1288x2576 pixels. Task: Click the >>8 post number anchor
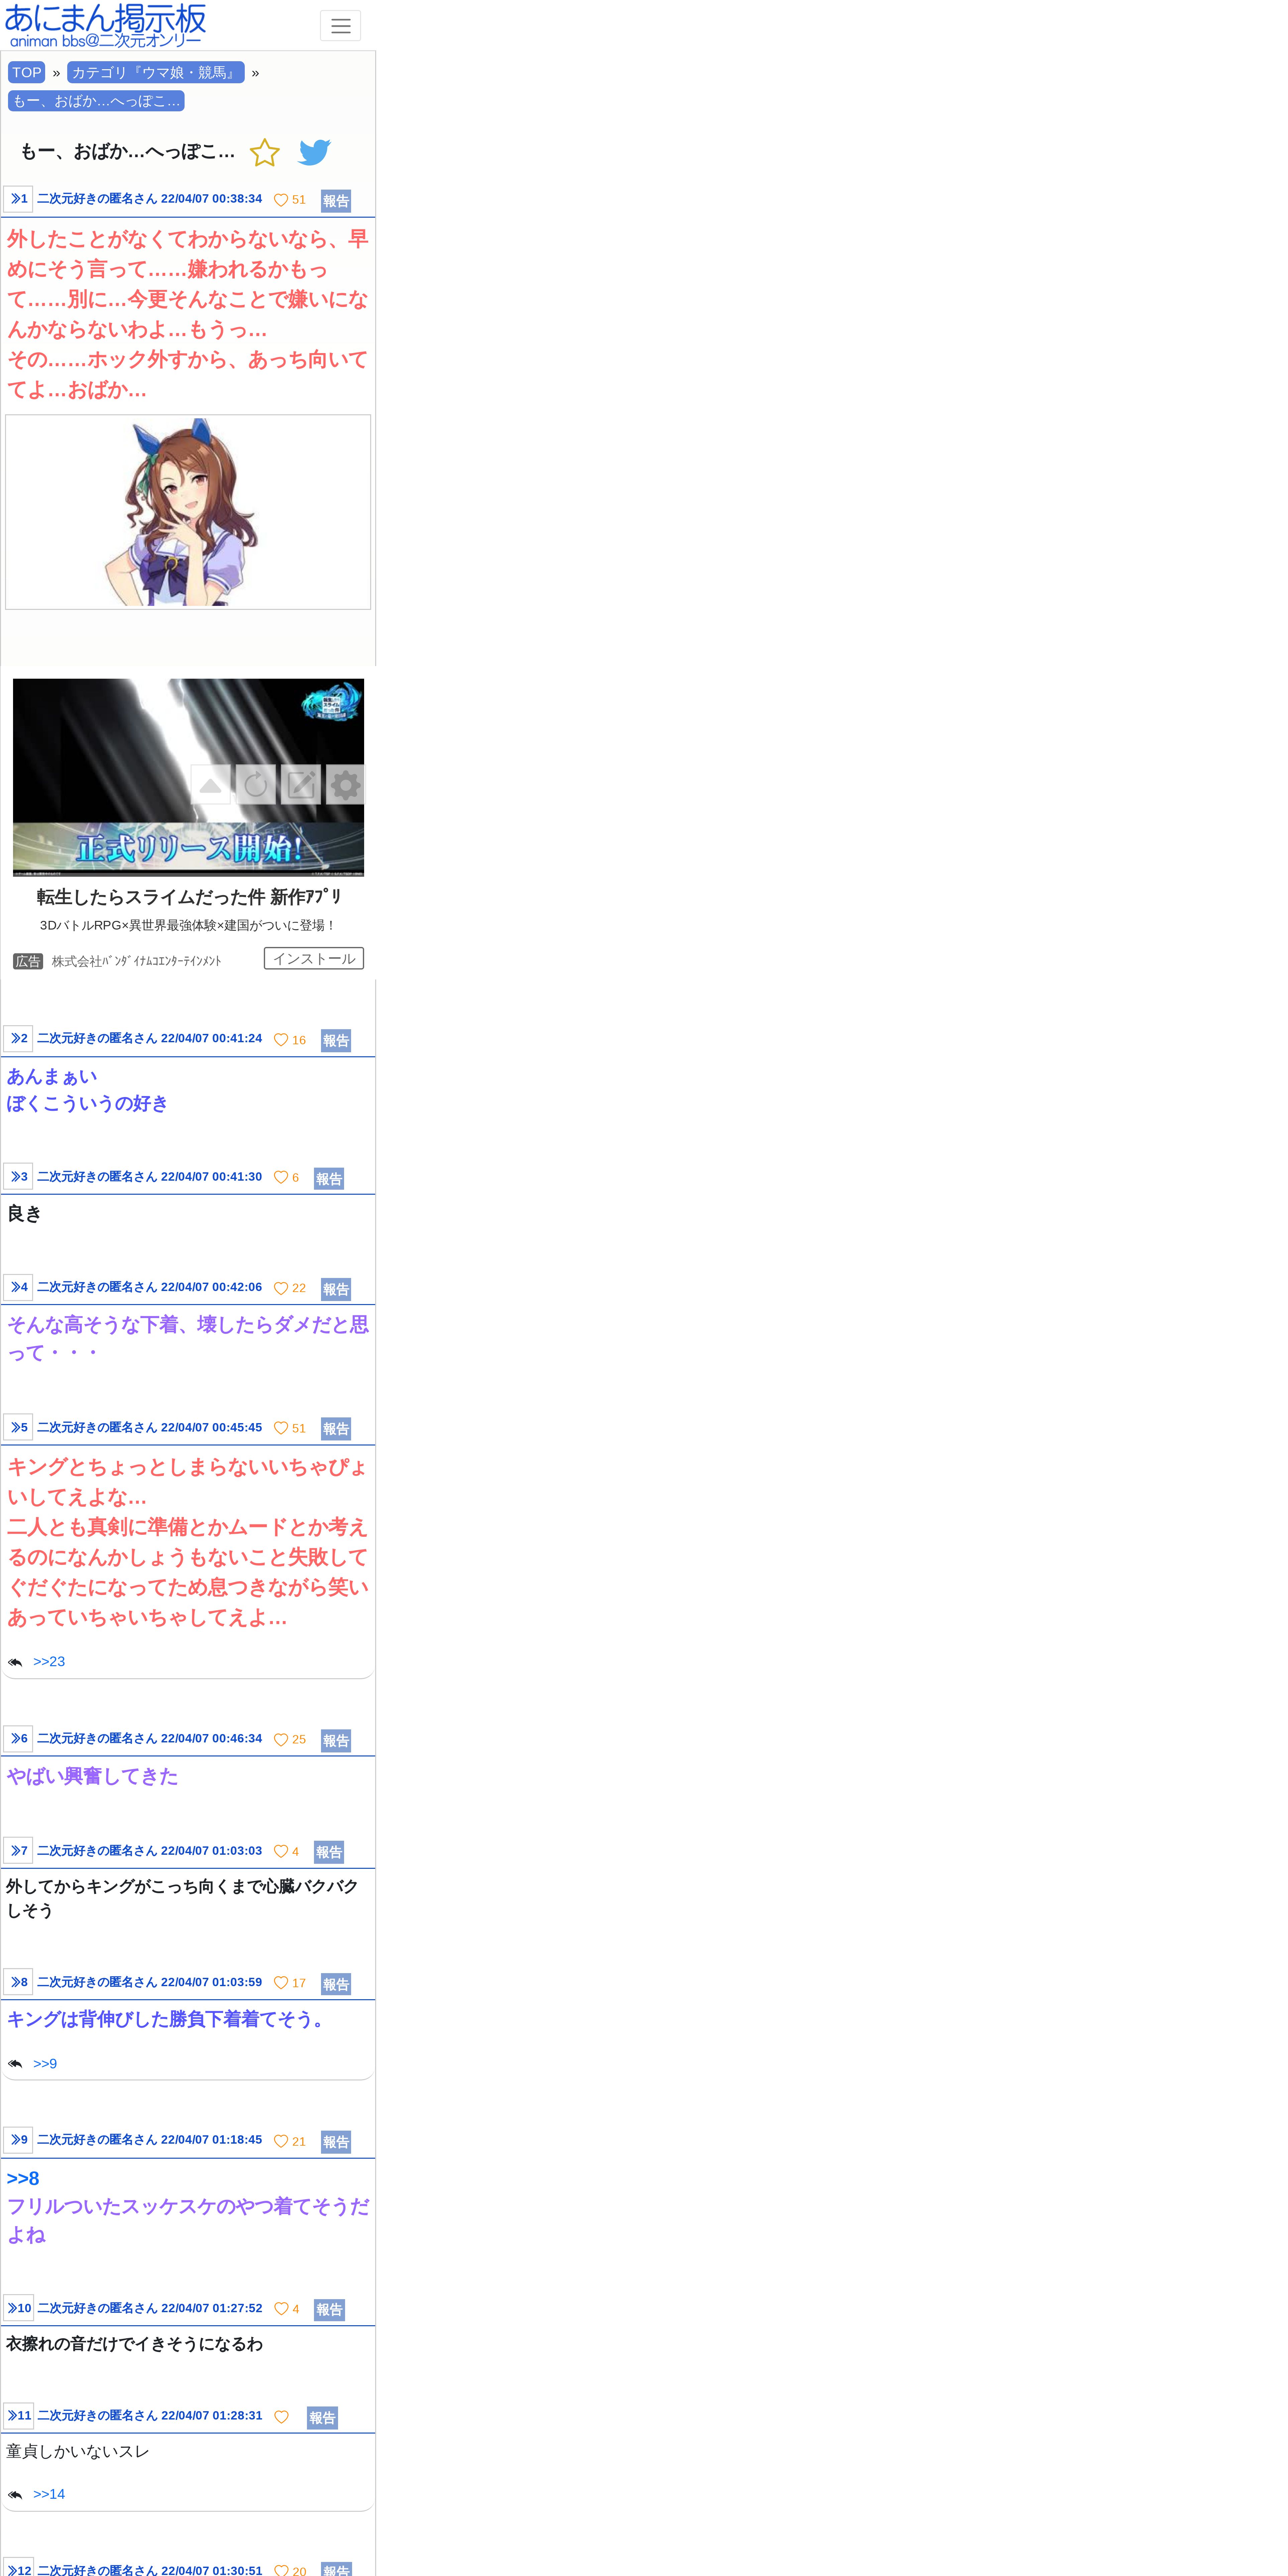coord(18,1982)
